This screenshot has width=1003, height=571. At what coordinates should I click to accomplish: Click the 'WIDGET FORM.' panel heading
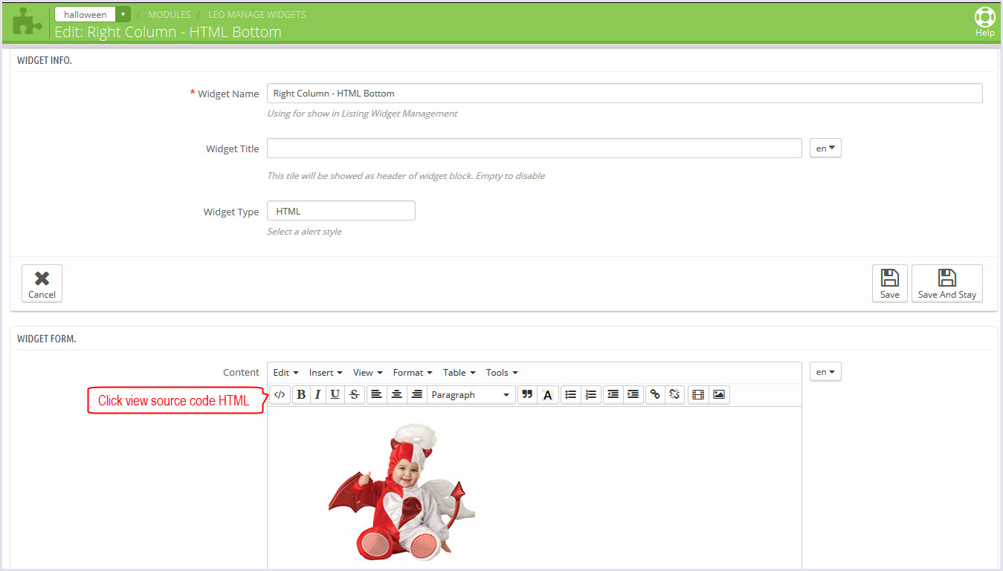[47, 339]
